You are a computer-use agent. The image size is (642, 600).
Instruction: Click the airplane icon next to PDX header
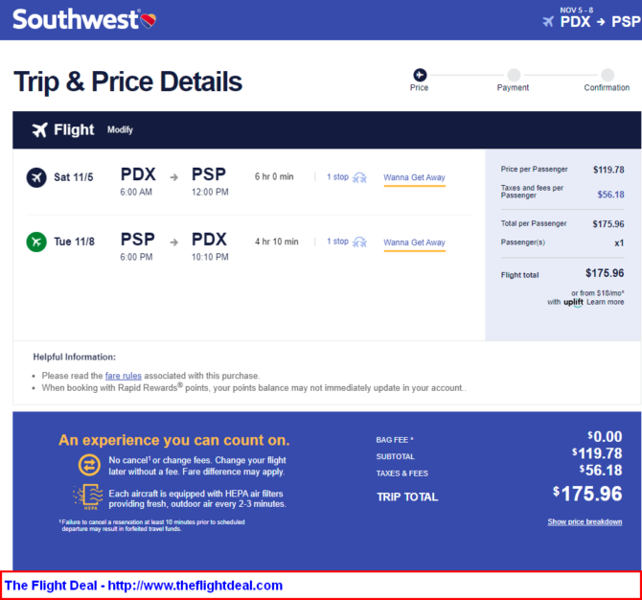click(x=548, y=21)
